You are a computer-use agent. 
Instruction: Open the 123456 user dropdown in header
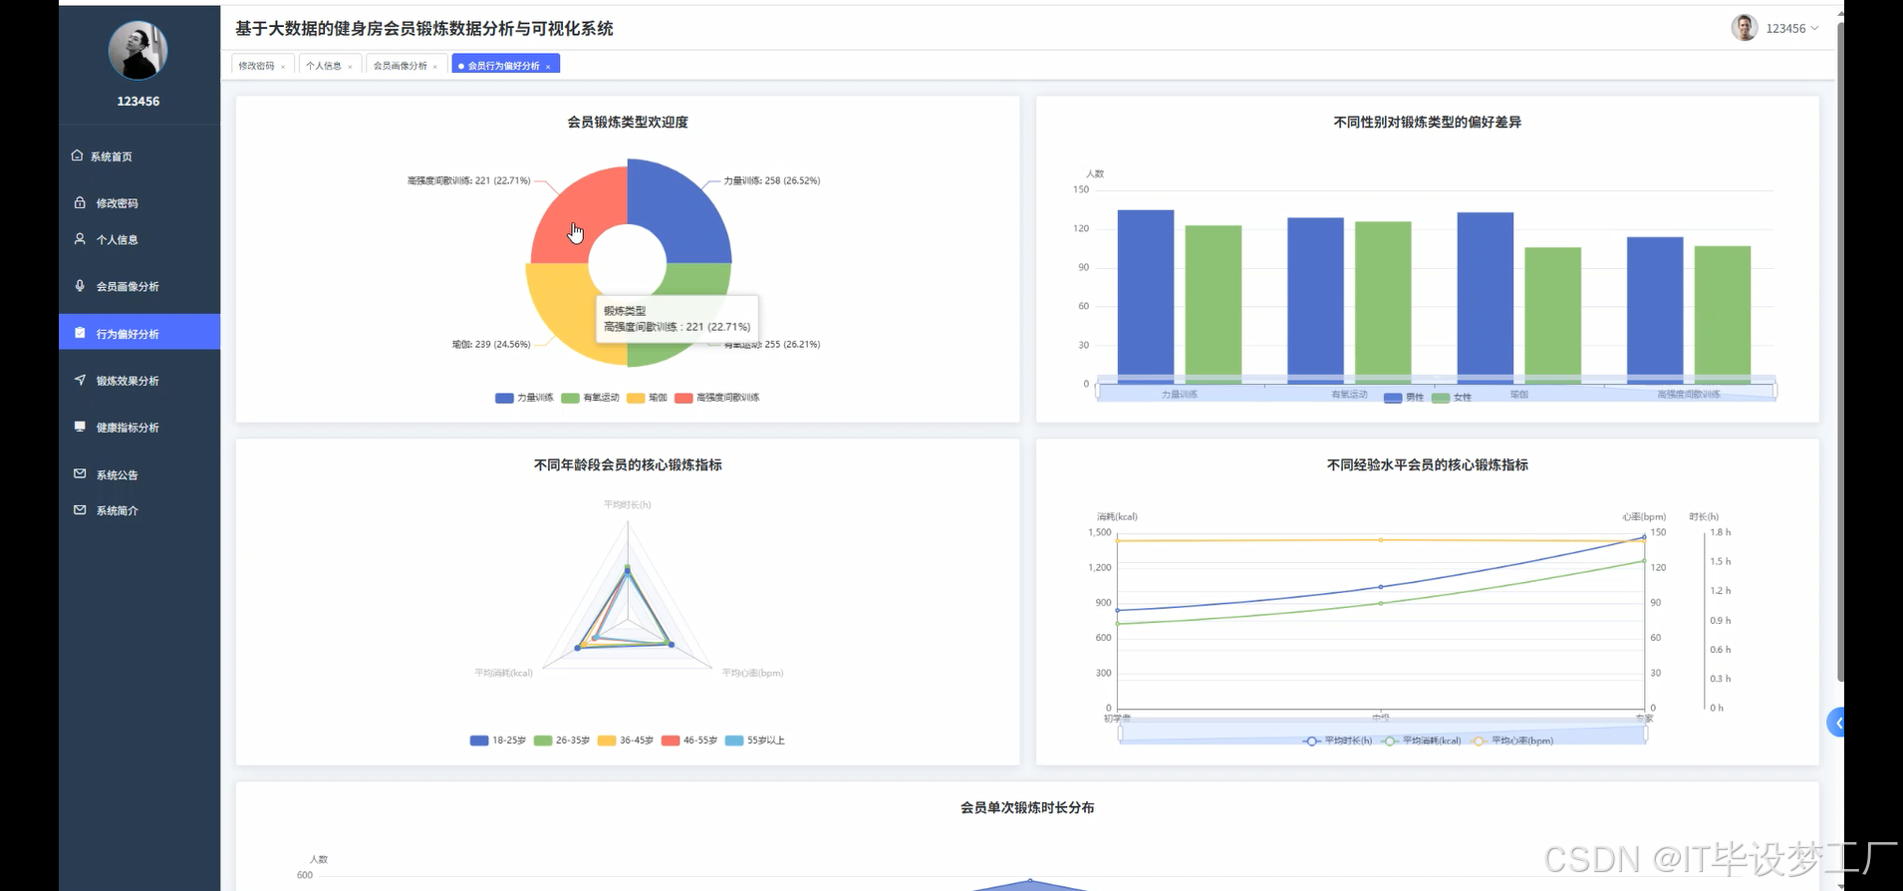point(1791,28)
